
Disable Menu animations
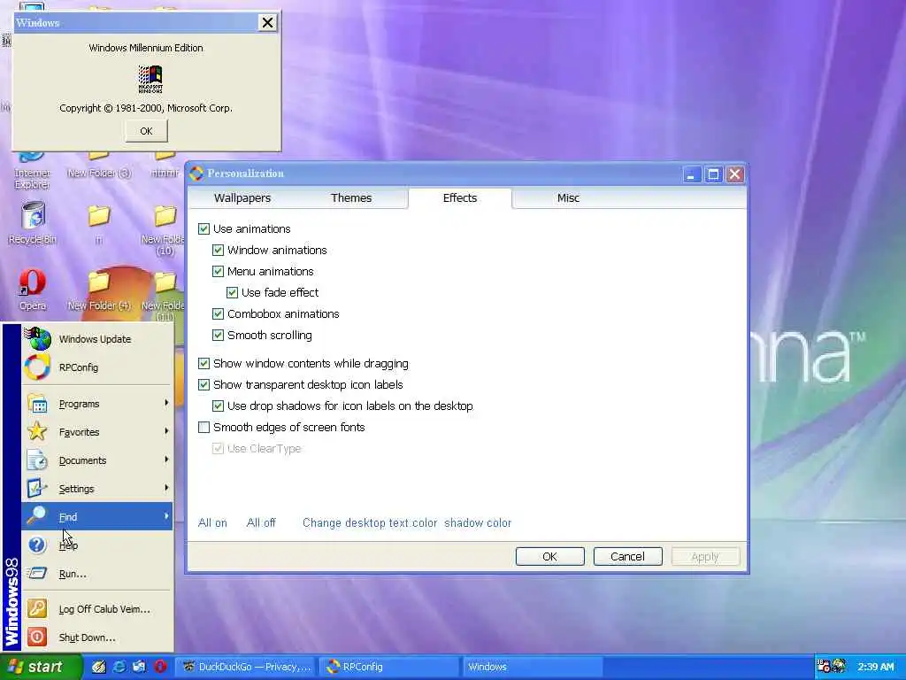coord(218,272)
